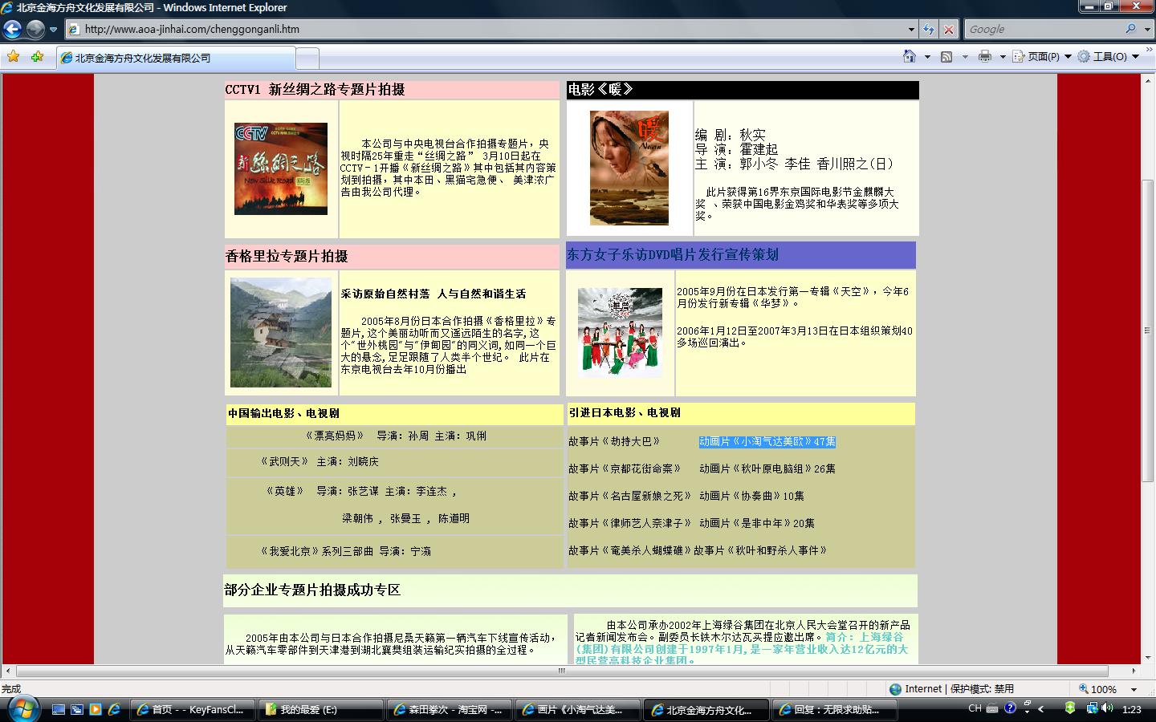Open the zoom level 100% dropdown
1156x722 pixels.
pos(1134,689)
